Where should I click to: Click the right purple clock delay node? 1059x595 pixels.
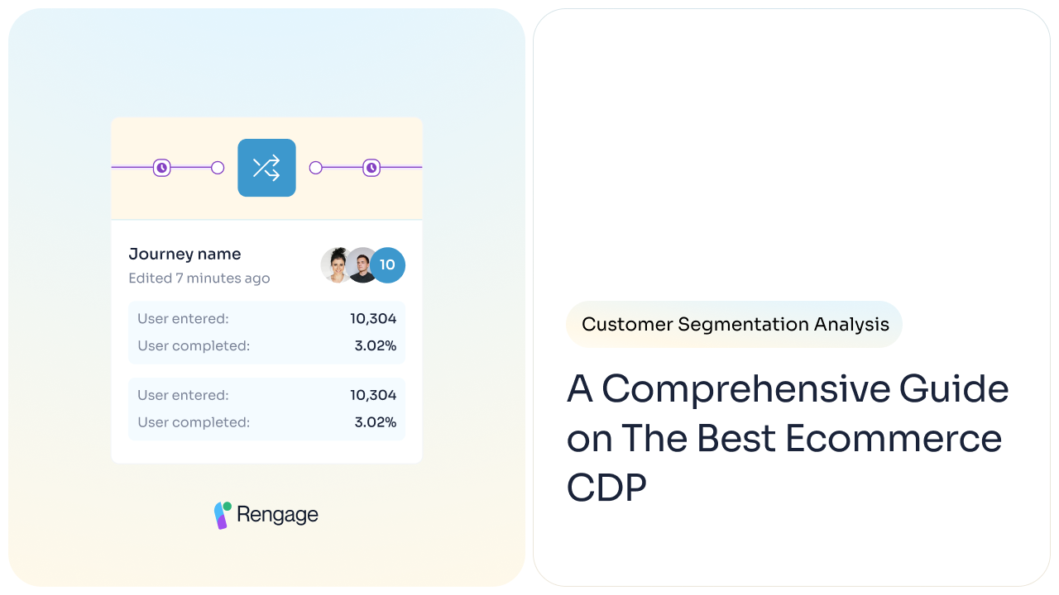coord(371,168)
